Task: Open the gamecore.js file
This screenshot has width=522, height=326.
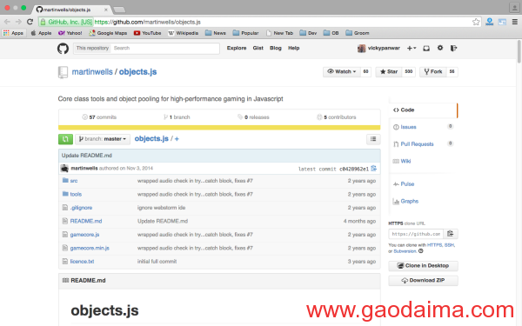Action: pos(84,235)
